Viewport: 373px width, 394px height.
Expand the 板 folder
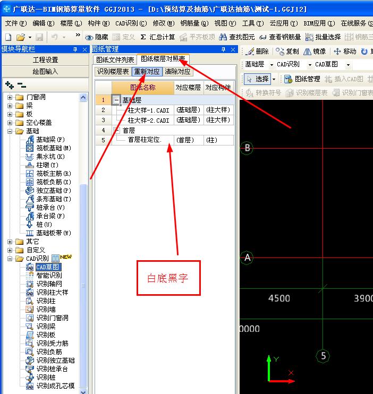click(x=10, y=114)
